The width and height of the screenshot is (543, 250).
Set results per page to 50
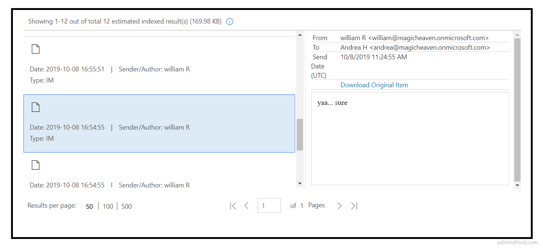coord(89,206)
